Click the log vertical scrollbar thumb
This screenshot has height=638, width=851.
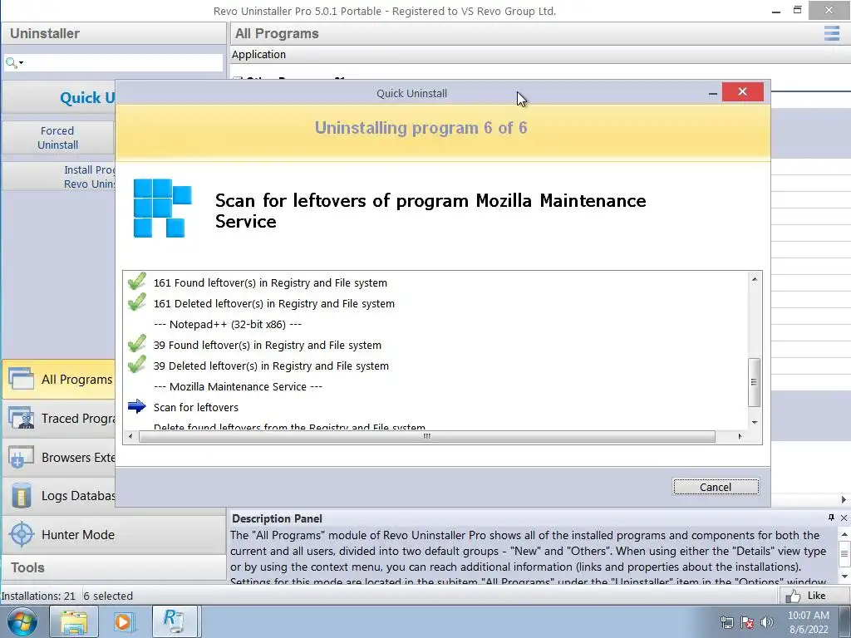[754, 382]
